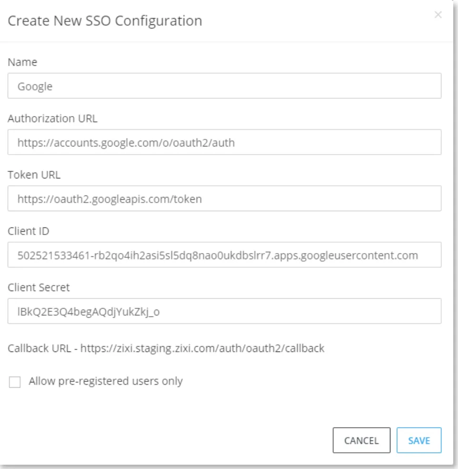Click the "Allow pre-registered users only" label
The image size is (458, 469).
click(x=106, y=381)
